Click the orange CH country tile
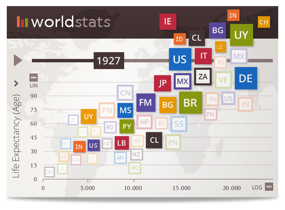285x210 pixels. pos(264,22)
